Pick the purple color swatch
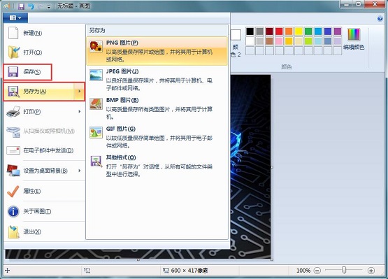The width and height of the screenshot is (388, 279). point(338,31)
